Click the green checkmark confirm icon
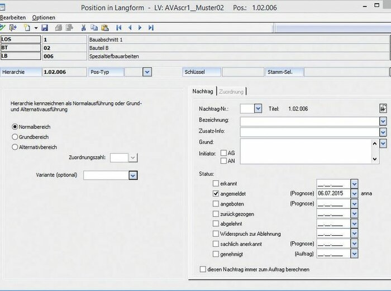 coord(2,27)
